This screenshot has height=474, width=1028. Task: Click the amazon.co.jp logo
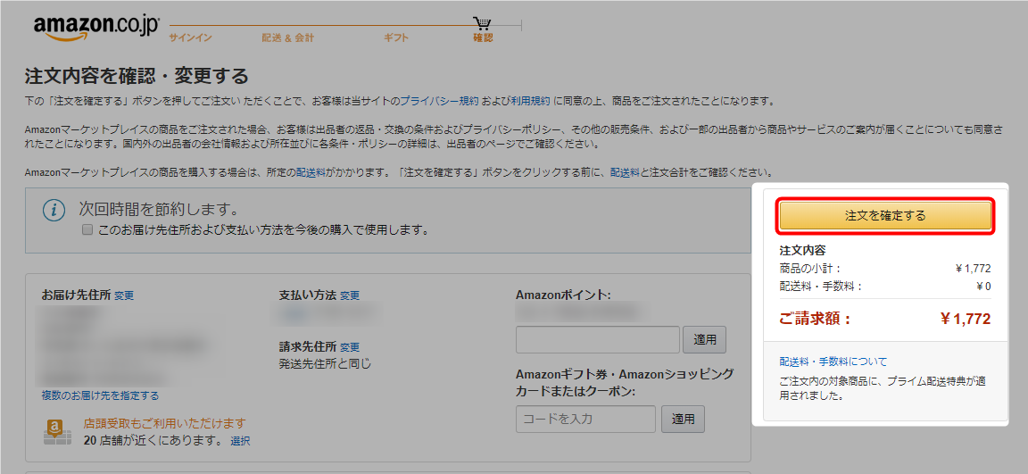[96, 29]
